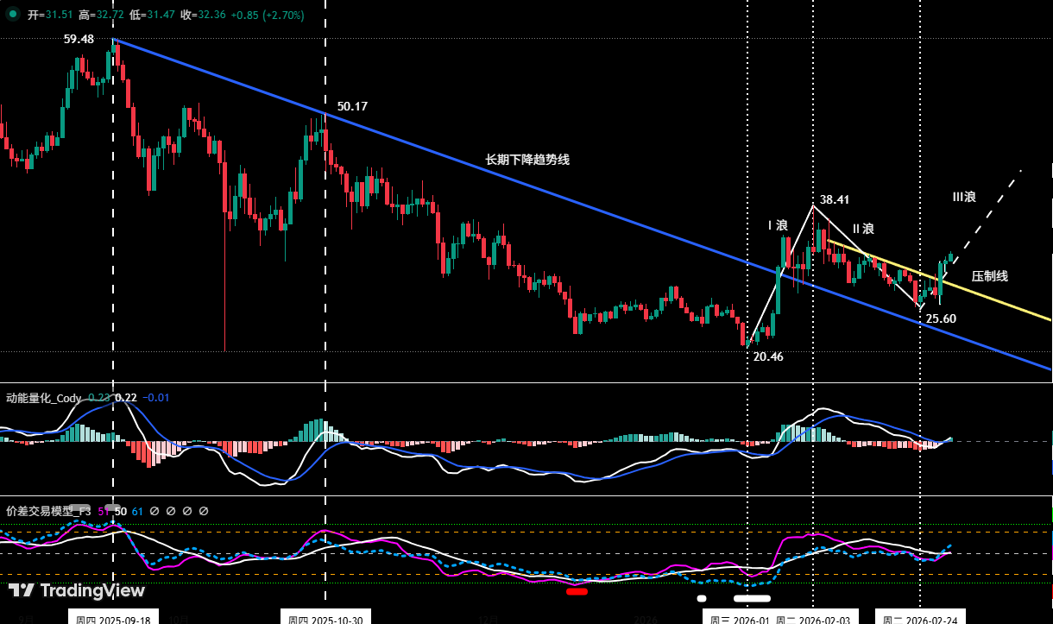1053x624 pixels.
Task: Click the III 浪 wave annotation
Action: [965, 197]
